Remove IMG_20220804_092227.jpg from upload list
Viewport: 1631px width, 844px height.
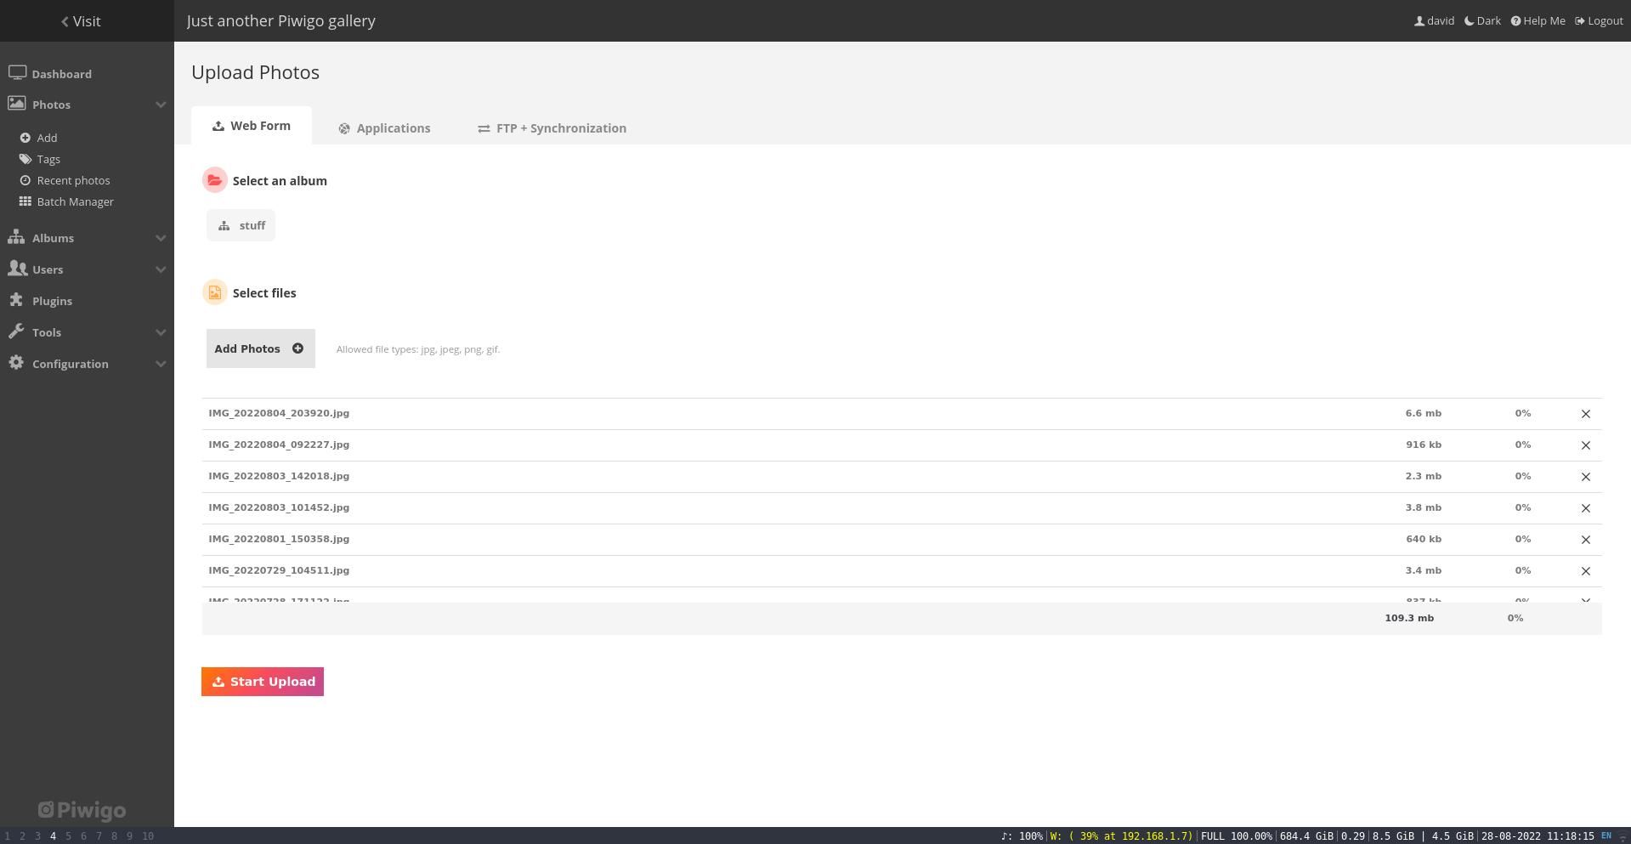(x=1585, y=445)
